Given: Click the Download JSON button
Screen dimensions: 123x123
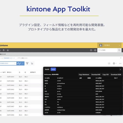Looking at the screenshot, I should click(116, 75).
